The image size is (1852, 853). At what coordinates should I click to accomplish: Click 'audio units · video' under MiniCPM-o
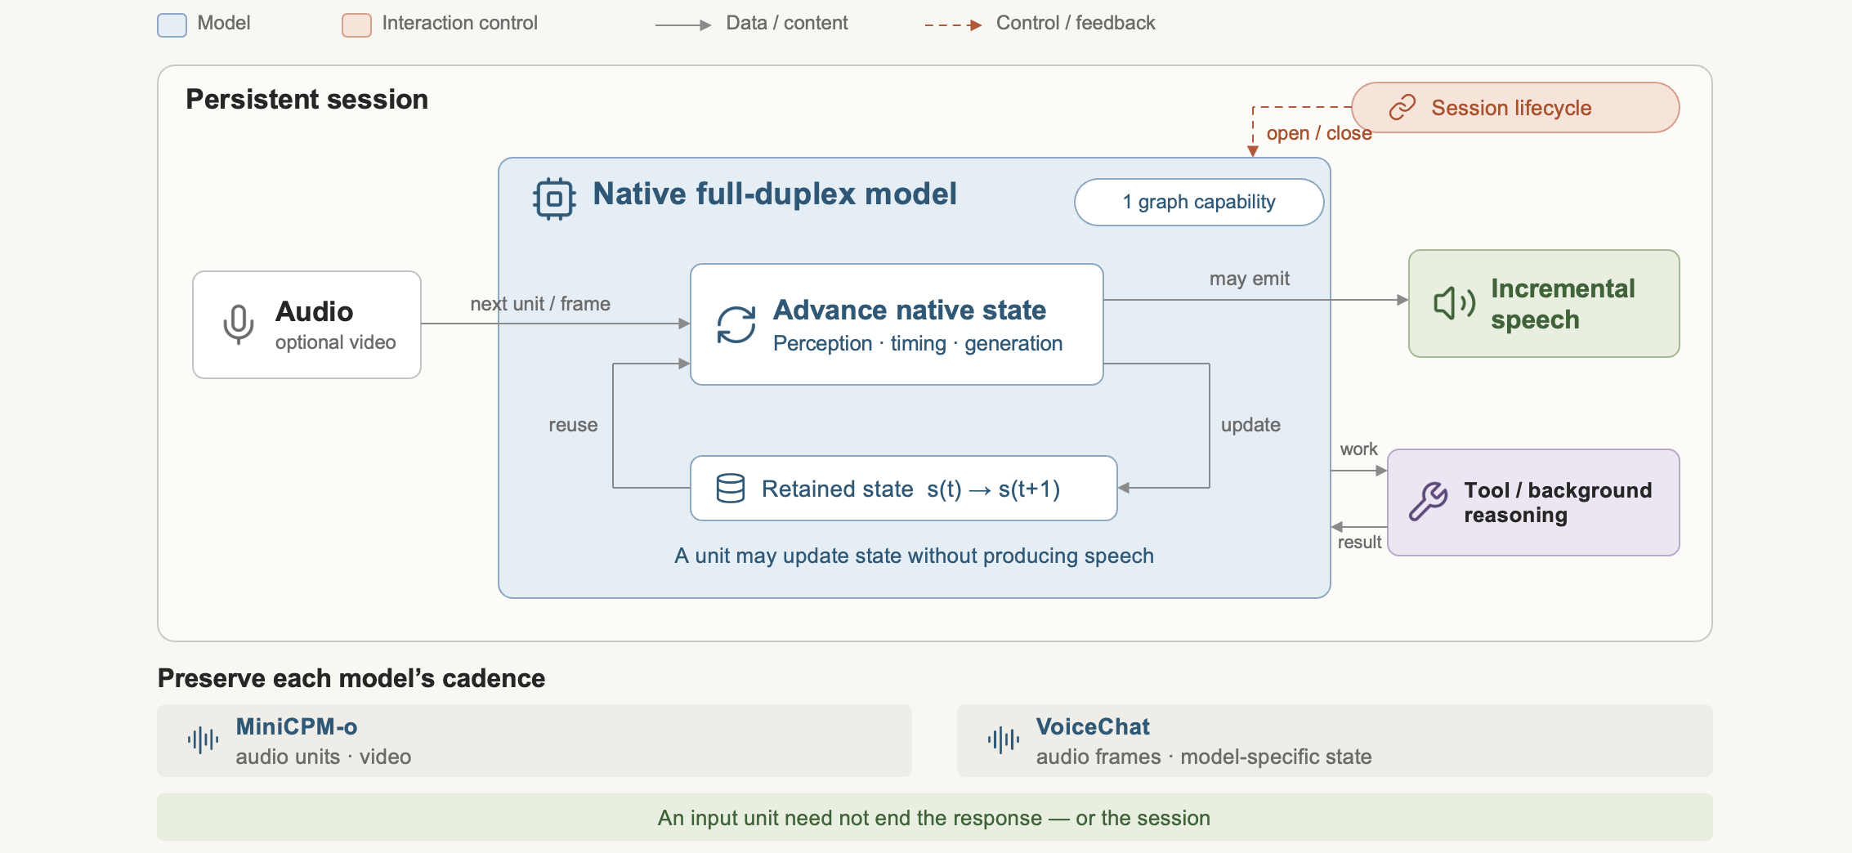point(324,757)
